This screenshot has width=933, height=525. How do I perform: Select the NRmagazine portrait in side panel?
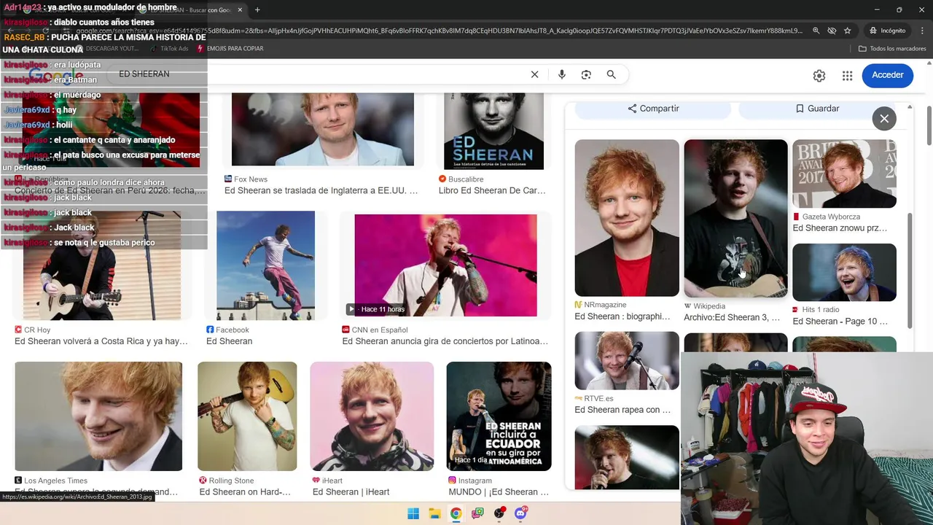[x=627, y=218]
